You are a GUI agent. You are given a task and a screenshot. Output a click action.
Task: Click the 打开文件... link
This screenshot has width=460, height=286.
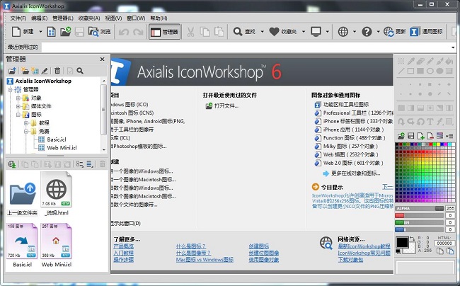[x=227, y=105]
